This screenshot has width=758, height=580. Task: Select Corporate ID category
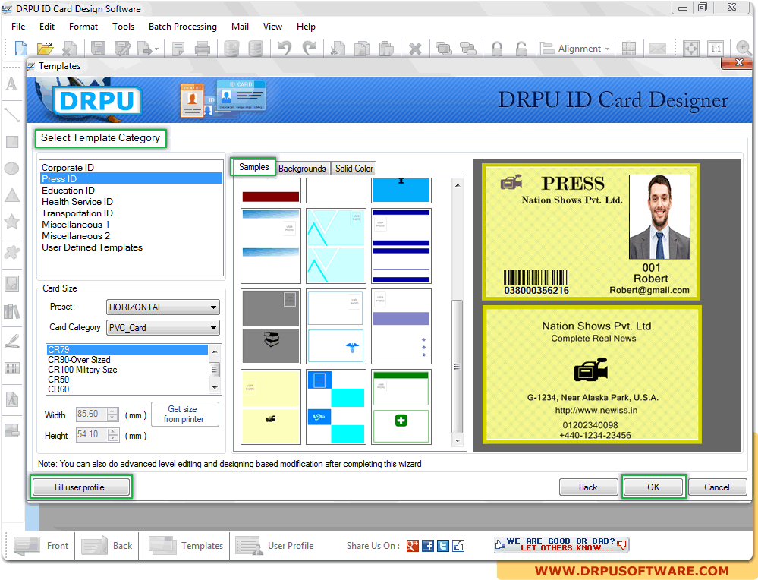click(131, 167)
